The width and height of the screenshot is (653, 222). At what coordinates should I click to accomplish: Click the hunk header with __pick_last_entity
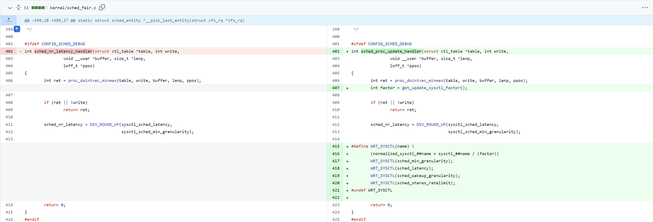coord(134,21)
